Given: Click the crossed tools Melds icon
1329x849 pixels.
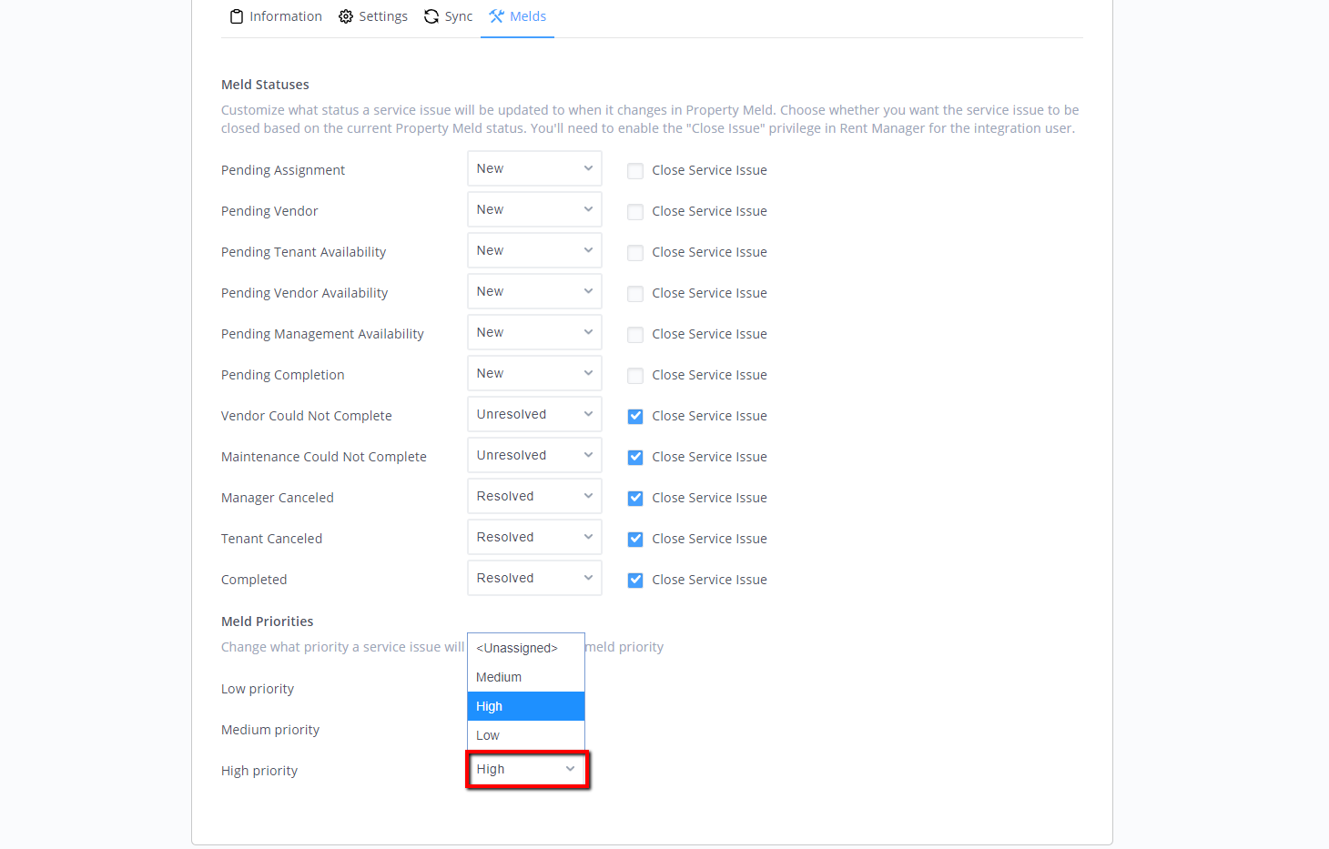Looking at the screenshot, I should [496, 16].
